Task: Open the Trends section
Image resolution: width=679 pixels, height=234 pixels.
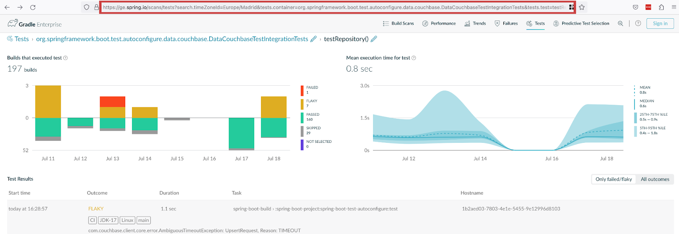Action: click(x=475, y=24)
